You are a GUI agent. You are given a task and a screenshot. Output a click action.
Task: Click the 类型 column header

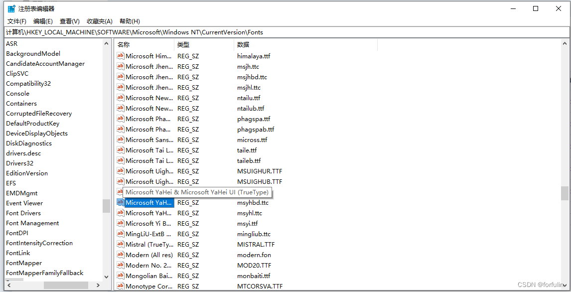coord(183,44)
